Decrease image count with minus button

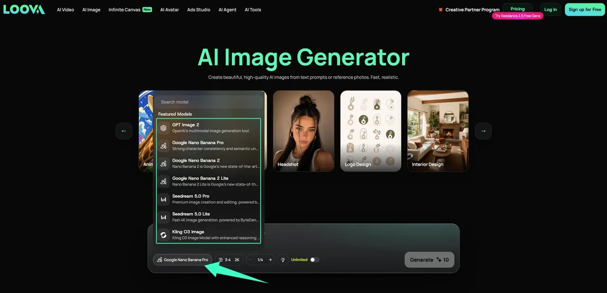[x=250, y=260]
